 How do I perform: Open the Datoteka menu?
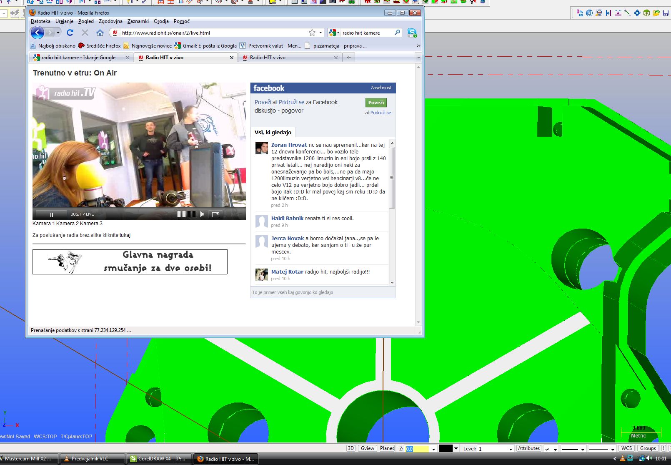[40, 21]
